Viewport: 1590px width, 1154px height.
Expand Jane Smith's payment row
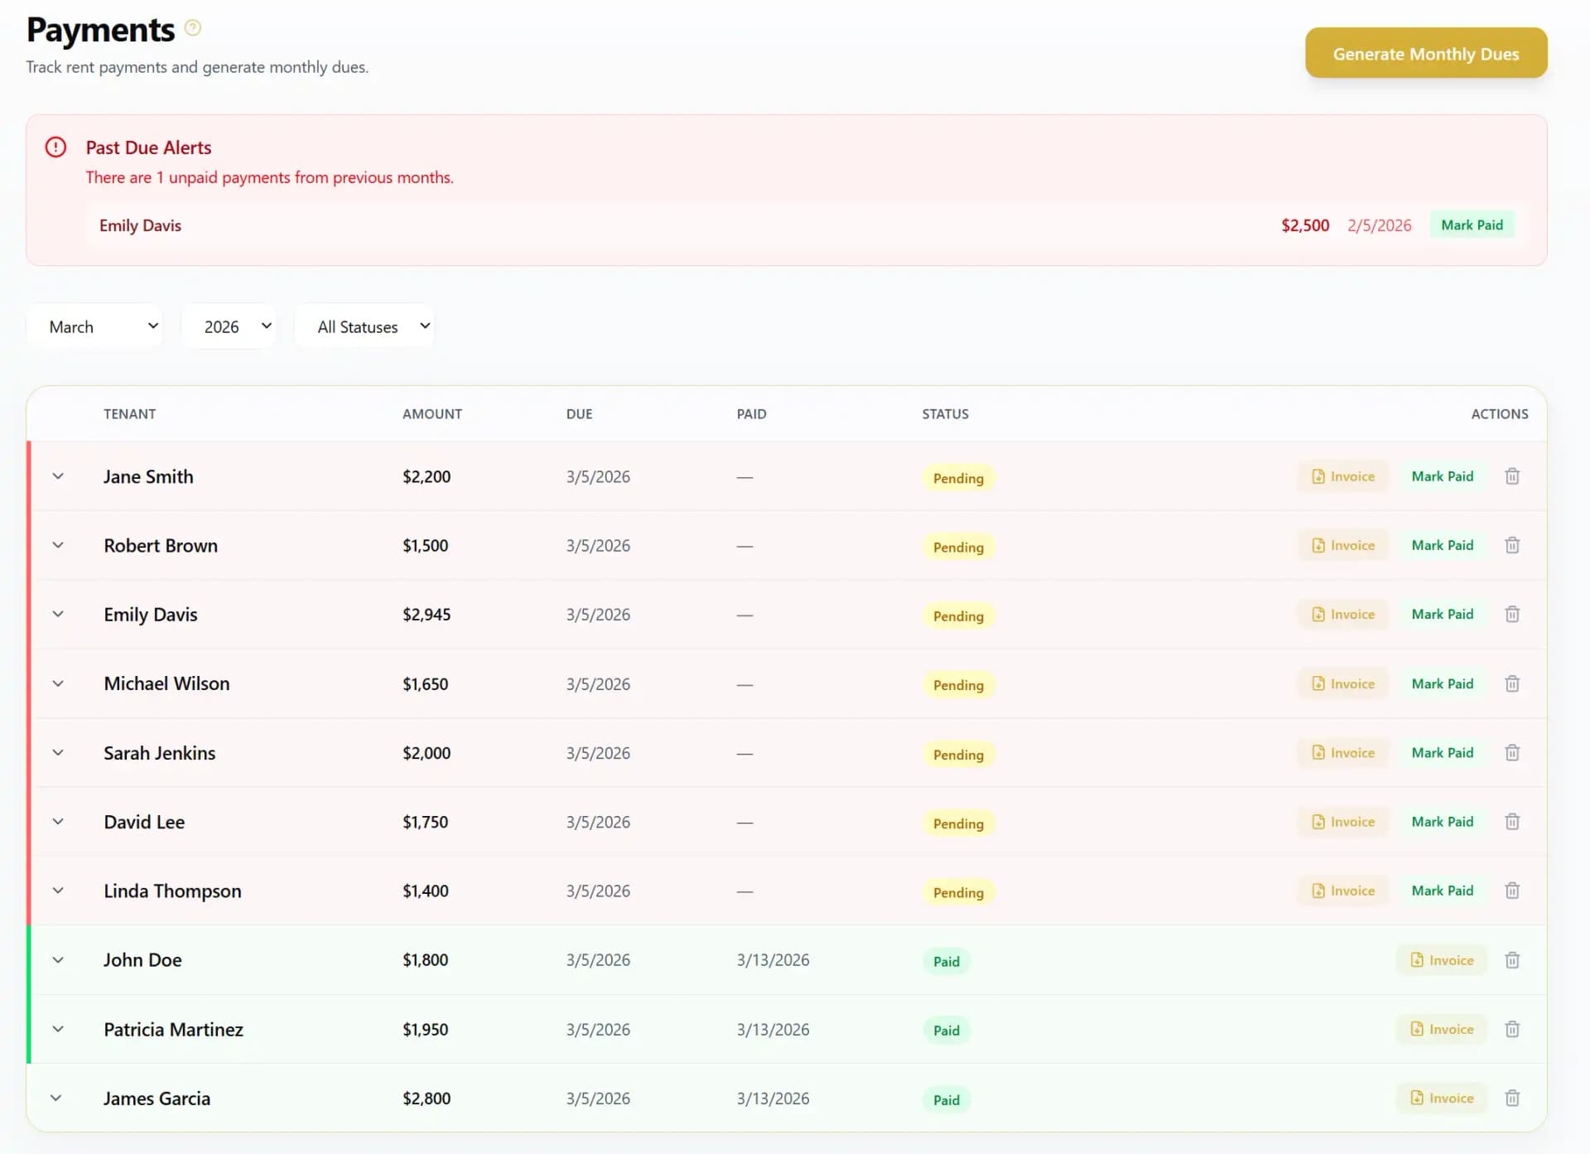(x=58, y=476)
